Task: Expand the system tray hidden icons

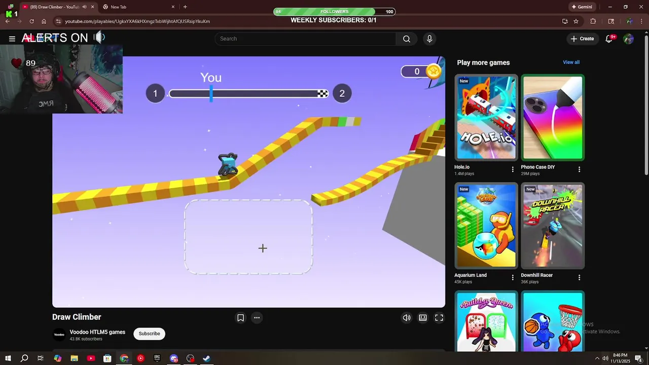Action: click(x=597, y=358)
